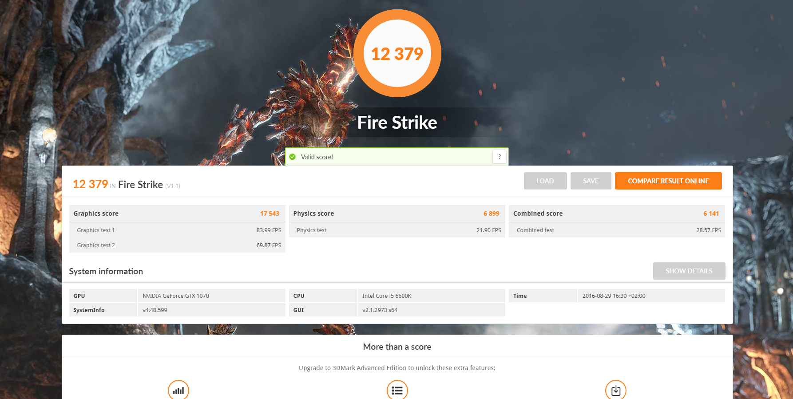Click the Time label cell
This screenshot has height=399, width=793.
click(x=543, y=296)
